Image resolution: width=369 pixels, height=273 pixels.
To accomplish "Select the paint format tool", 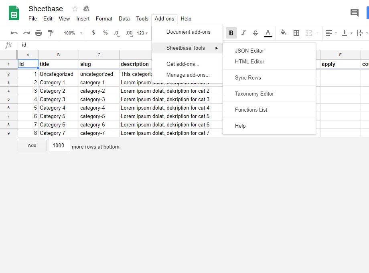I will pyautogui.click(x=51, y=33).
